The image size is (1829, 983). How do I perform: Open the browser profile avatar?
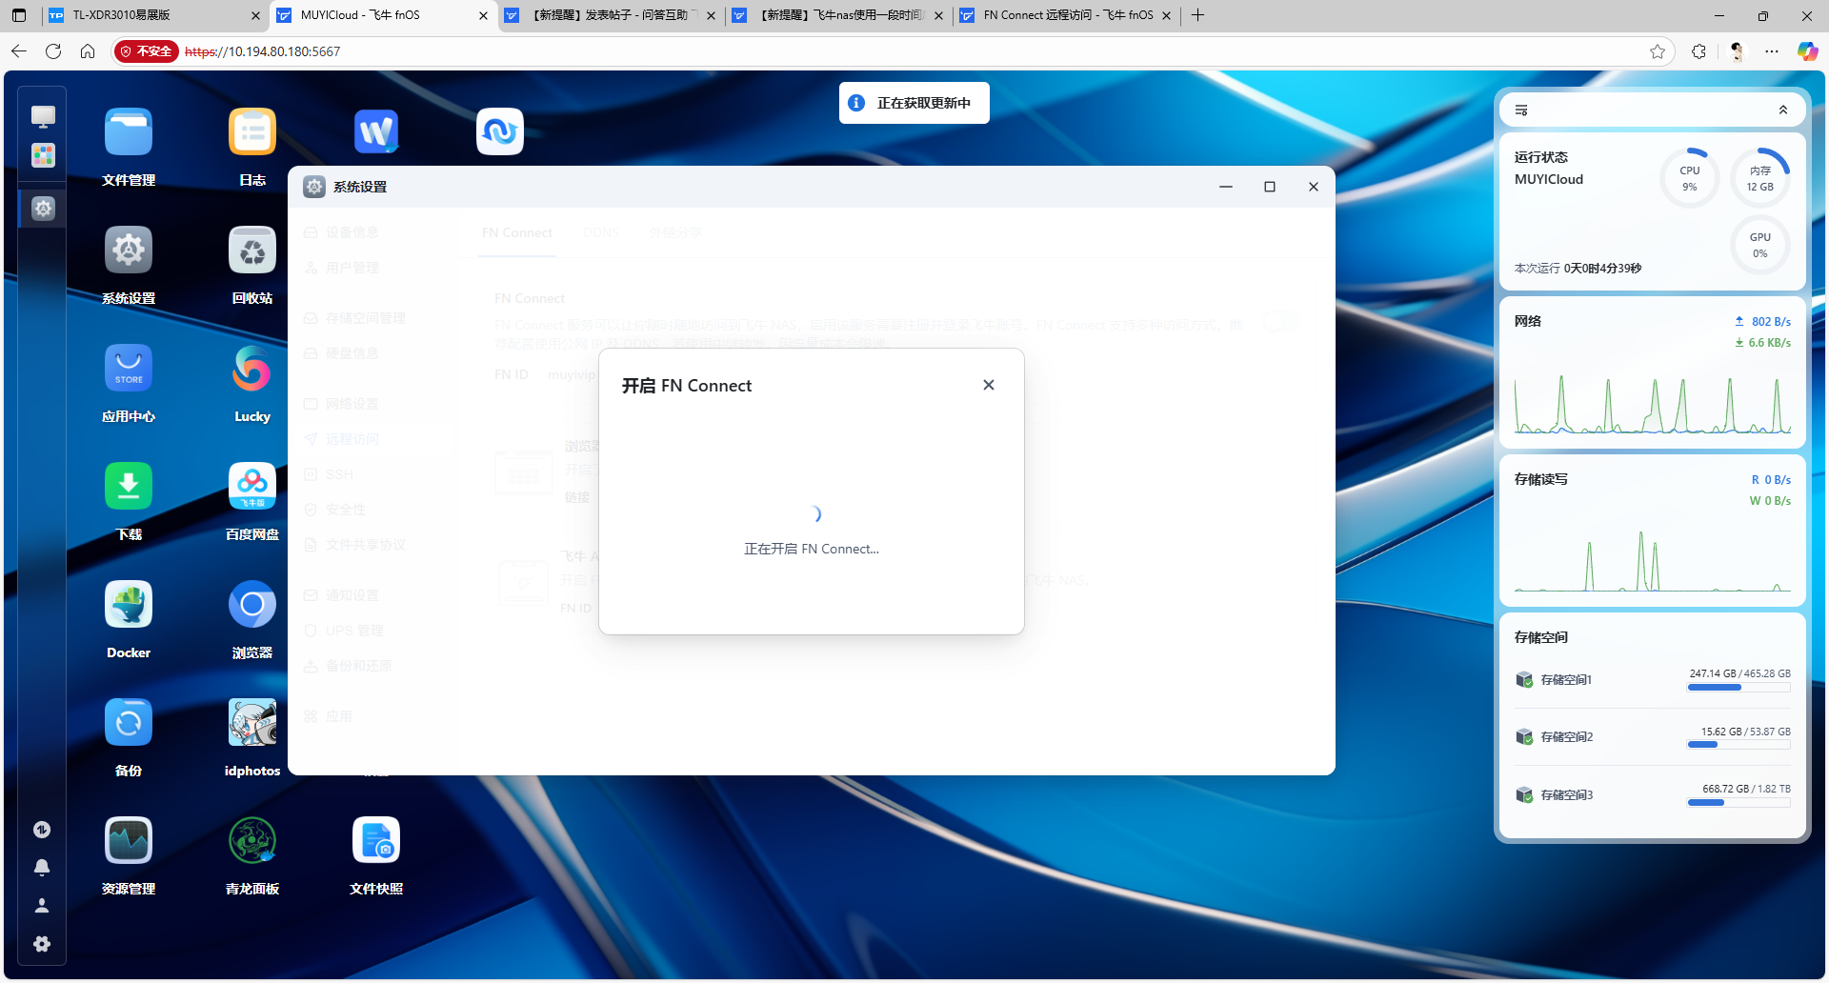point(1737,51)
